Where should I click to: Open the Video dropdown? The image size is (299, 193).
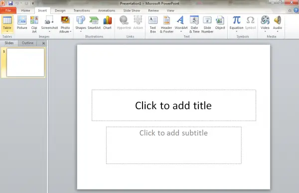(x=265, y=31)
